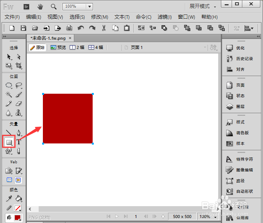Select the Paint Bucket tool

click(x=19, y=199)
